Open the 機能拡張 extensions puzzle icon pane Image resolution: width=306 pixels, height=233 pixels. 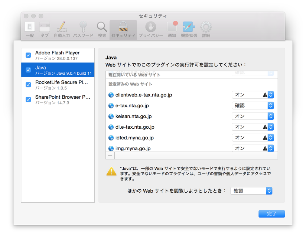189,30
